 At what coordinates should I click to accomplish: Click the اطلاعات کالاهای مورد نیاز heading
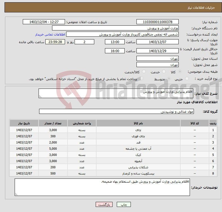[197, 102]
